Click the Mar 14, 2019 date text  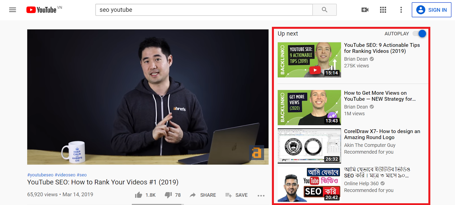pyautogui.click(x=78, y=195)
